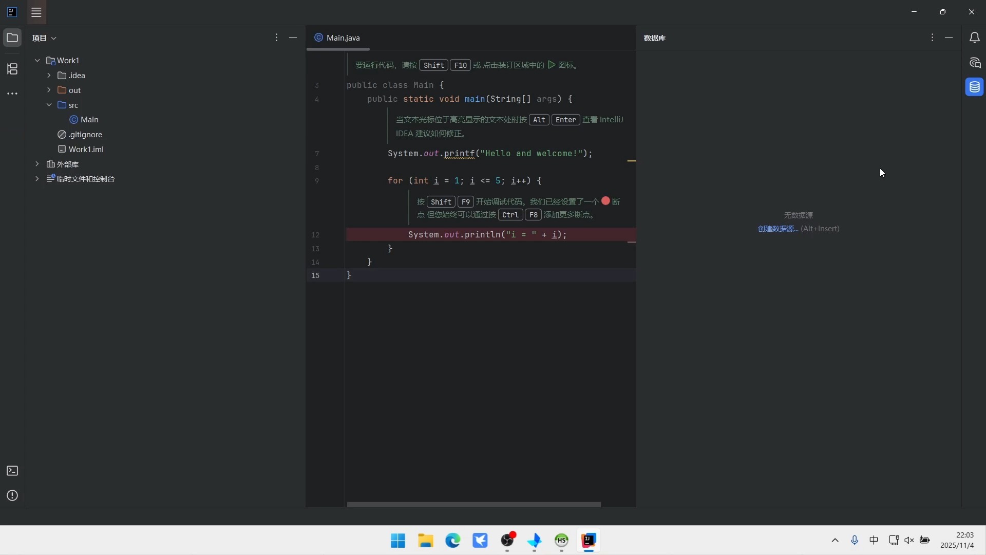
Task: Open the Structure tool window icon
Action: point(12,69)
